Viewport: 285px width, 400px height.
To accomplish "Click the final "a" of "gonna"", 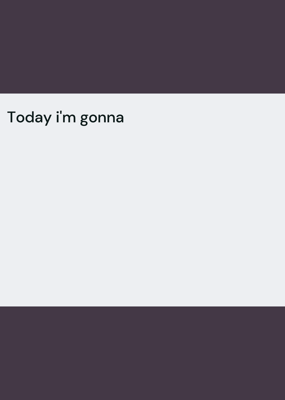I will pos(119,118).
